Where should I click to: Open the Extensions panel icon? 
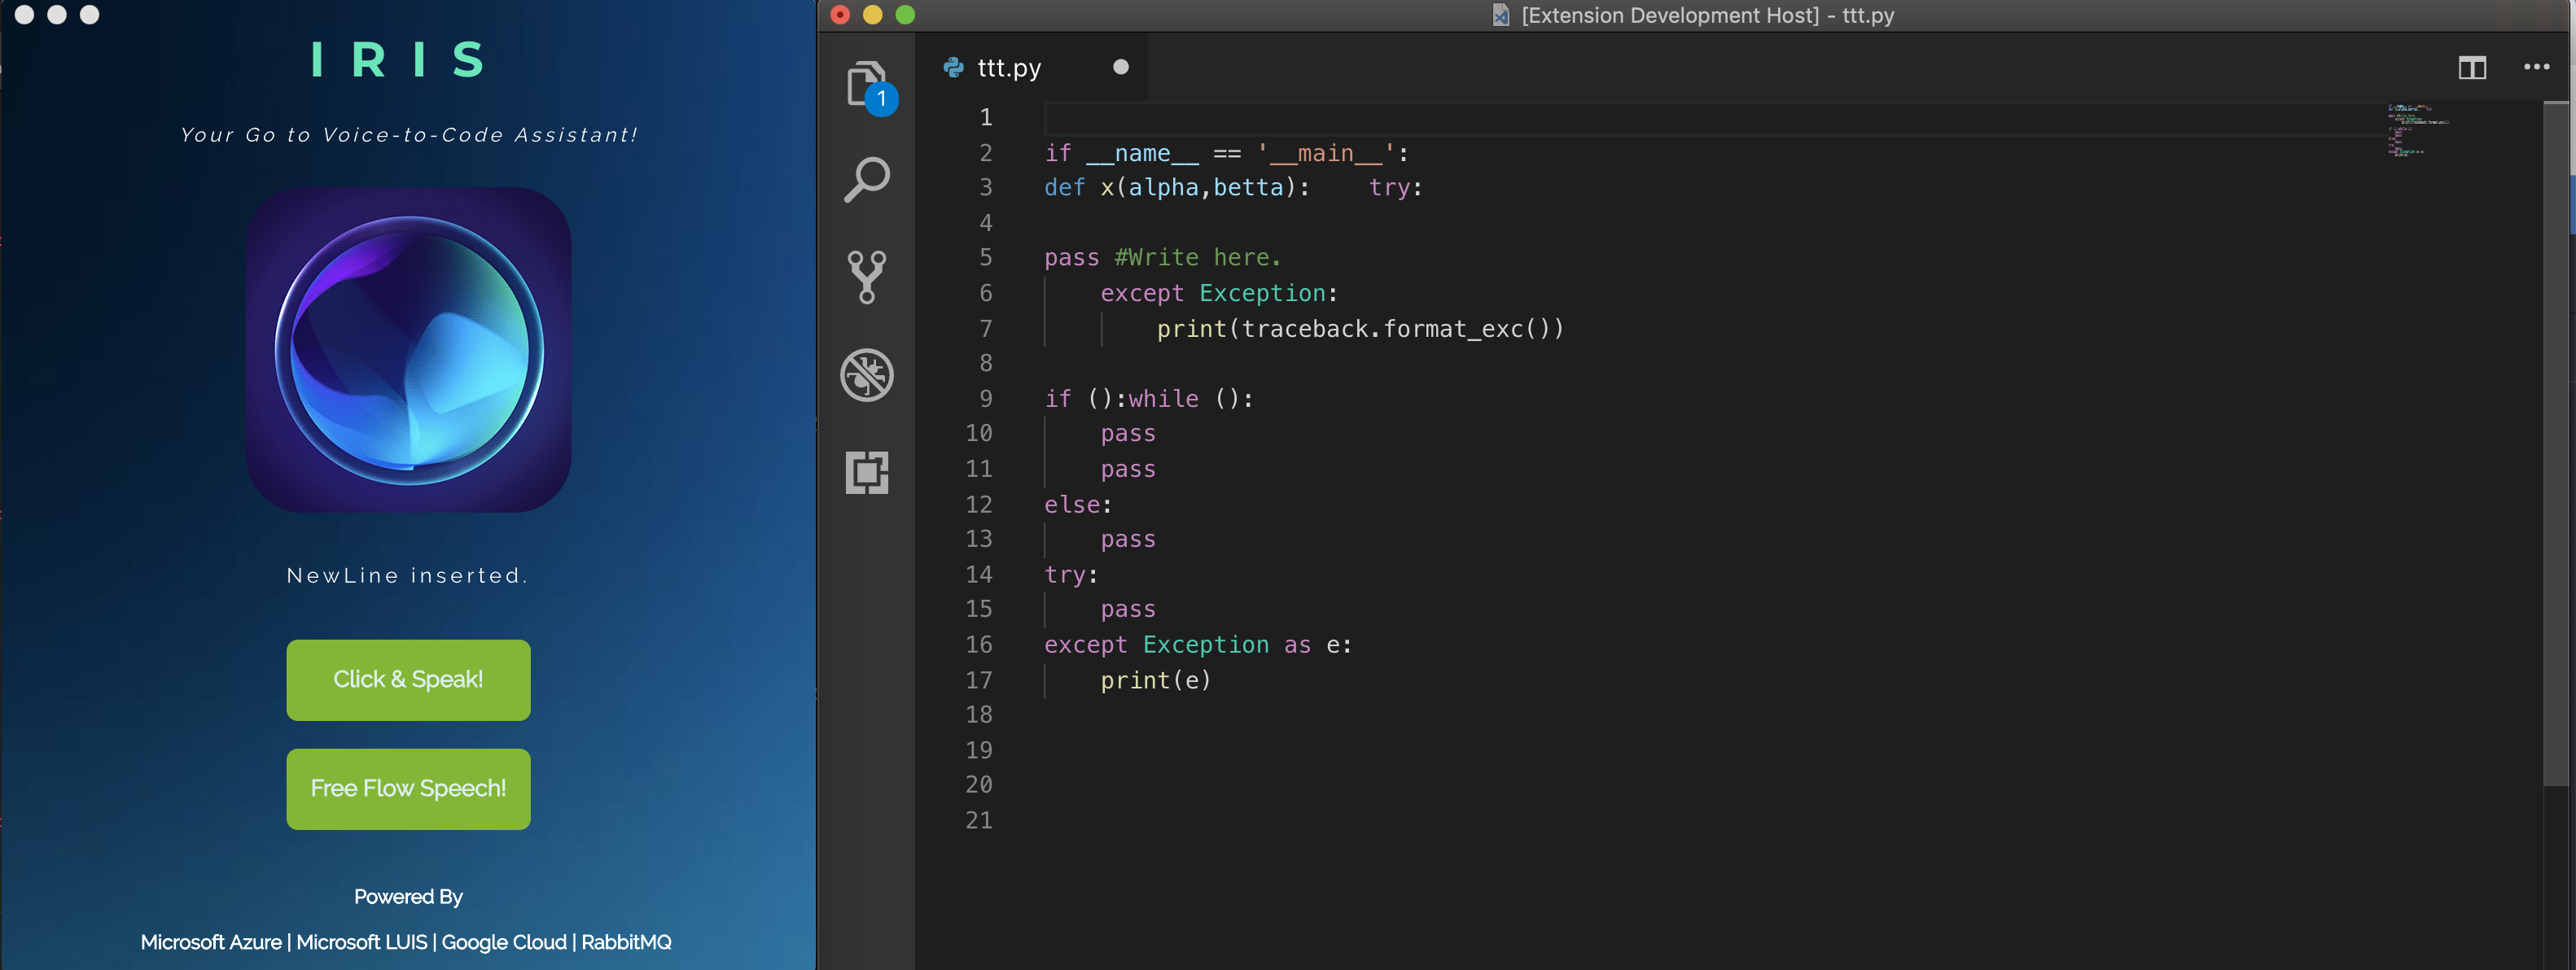coord(866,472)
